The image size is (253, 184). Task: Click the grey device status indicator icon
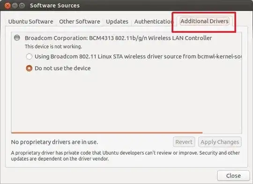17,38
